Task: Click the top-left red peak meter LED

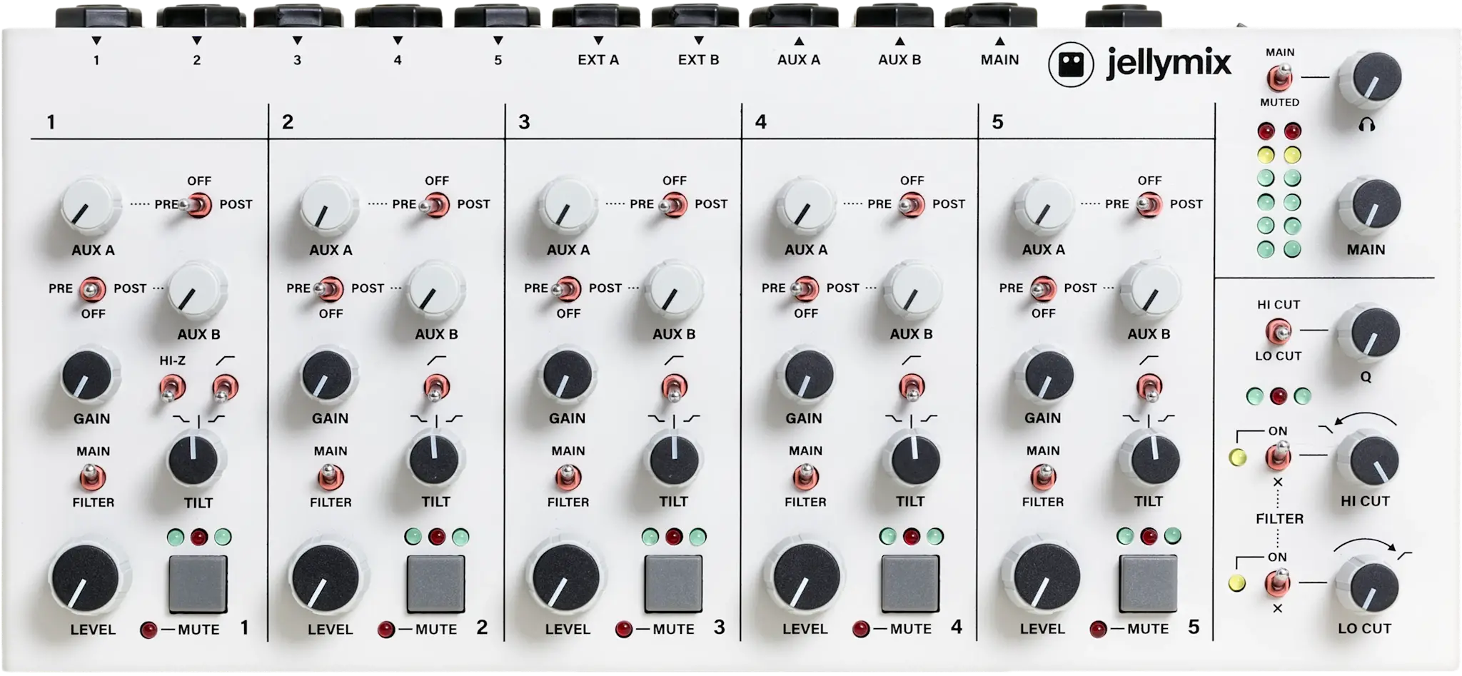Action: (x=1266, y=131)
